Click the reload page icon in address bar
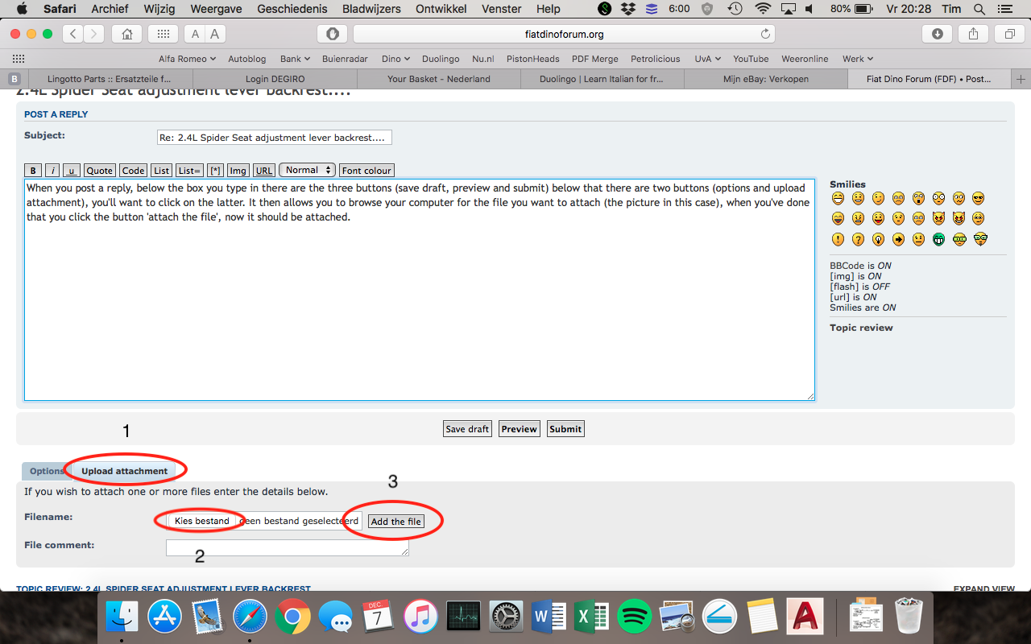Viewport: 1031px width, 644px height. (x=765, y=34)
